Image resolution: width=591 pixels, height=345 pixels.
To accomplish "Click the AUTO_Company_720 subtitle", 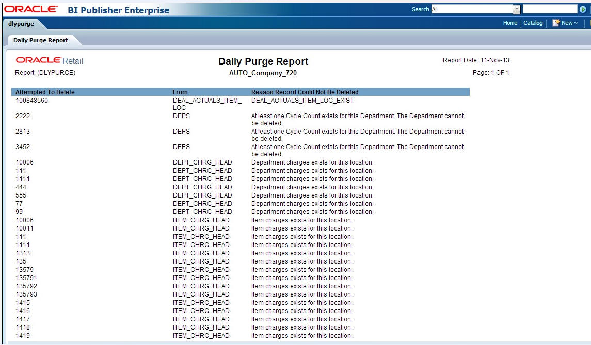I will (x=263, y=73).
